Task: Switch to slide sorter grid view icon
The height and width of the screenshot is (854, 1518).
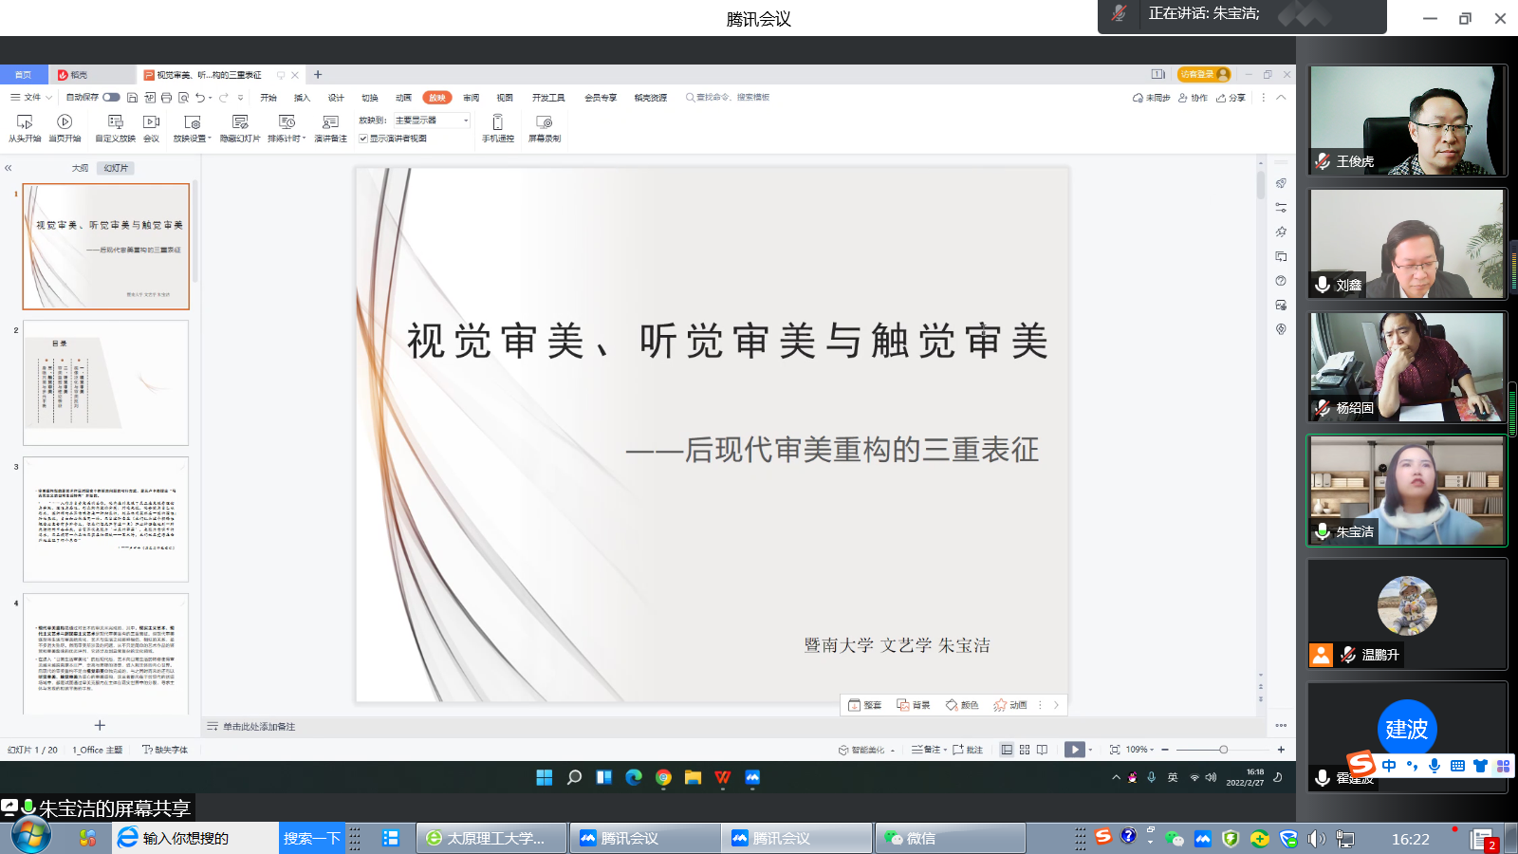Action: pyautogui.click(x=1025, y=750)
